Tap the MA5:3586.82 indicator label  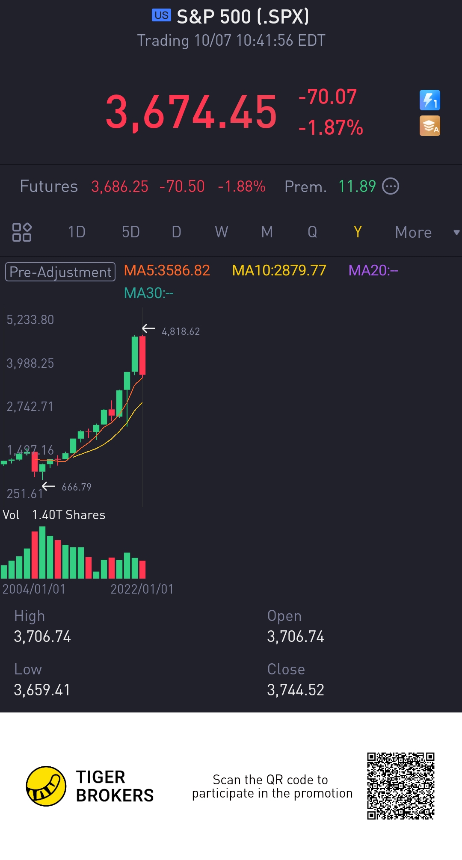[x=167, y=270]
